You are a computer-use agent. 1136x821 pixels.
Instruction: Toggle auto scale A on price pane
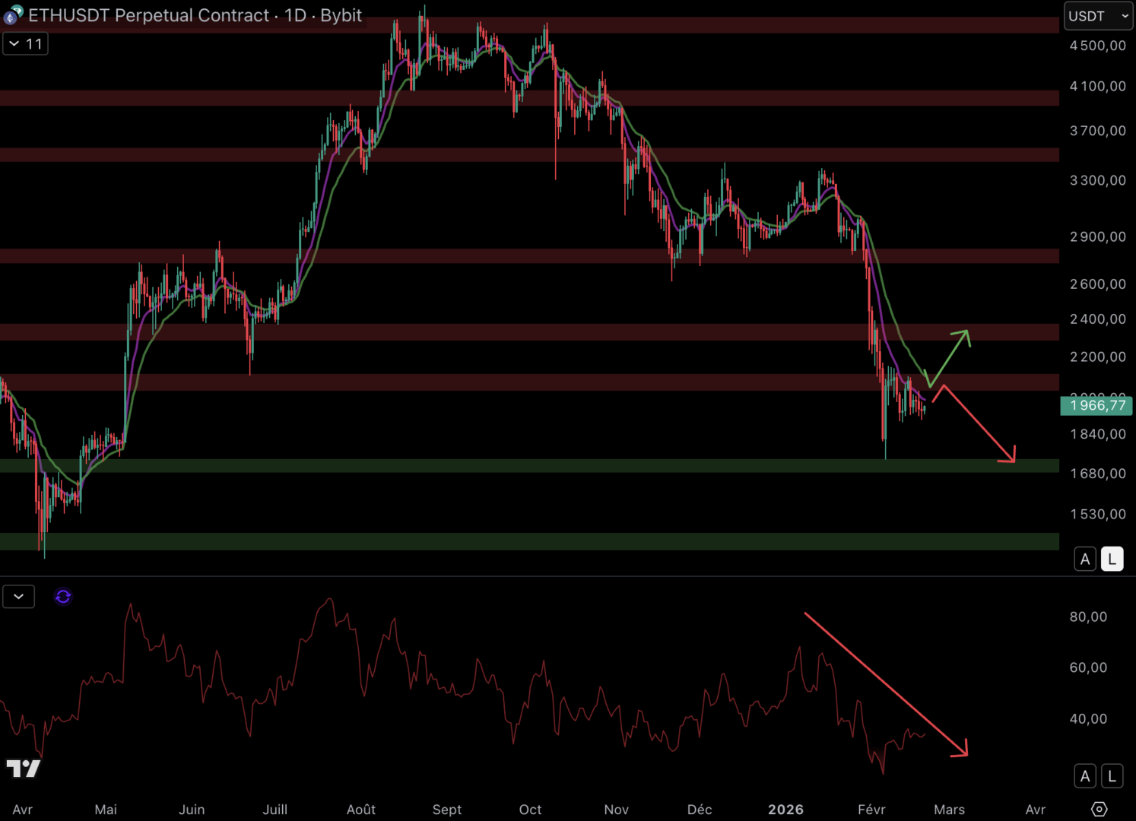1085,559
